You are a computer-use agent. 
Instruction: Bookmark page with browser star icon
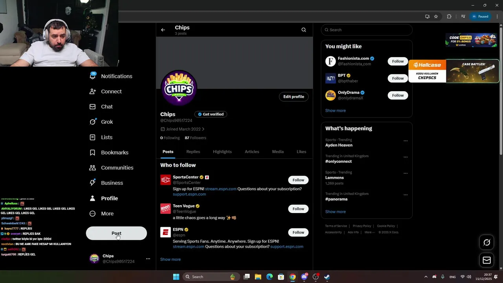436,17
